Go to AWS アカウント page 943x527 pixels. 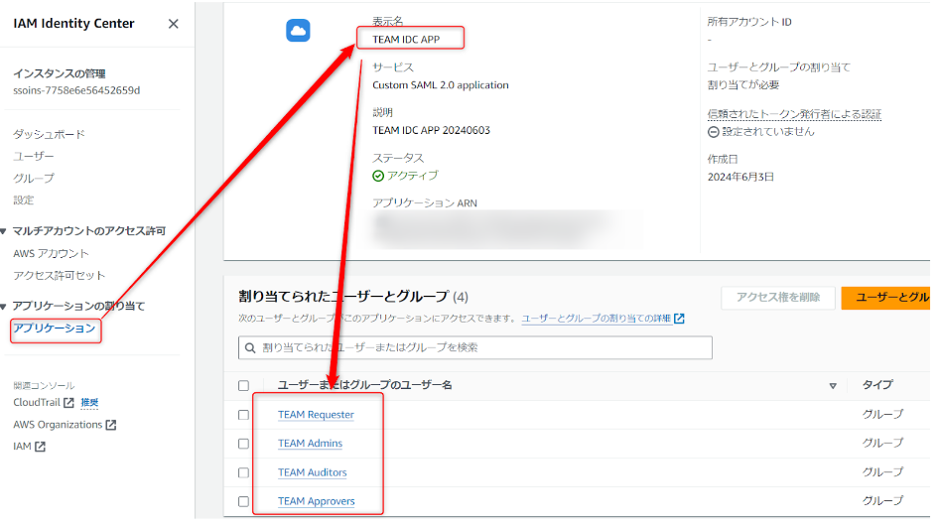click(x=51, y=253)
